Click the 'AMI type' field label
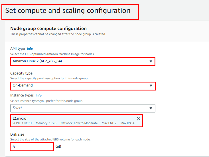Image resolution: width=209 pixels, height=157 pixels. click(18, 49)
